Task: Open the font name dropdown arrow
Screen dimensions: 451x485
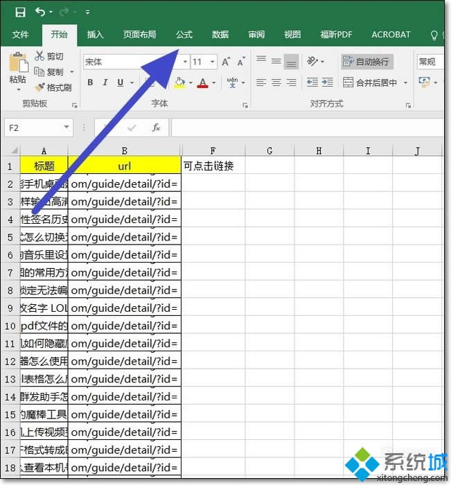Action: 185,62
